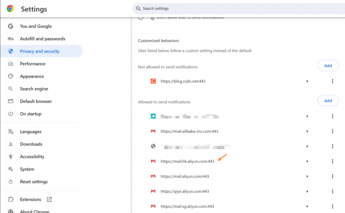Open Downloads settings page

31,144
